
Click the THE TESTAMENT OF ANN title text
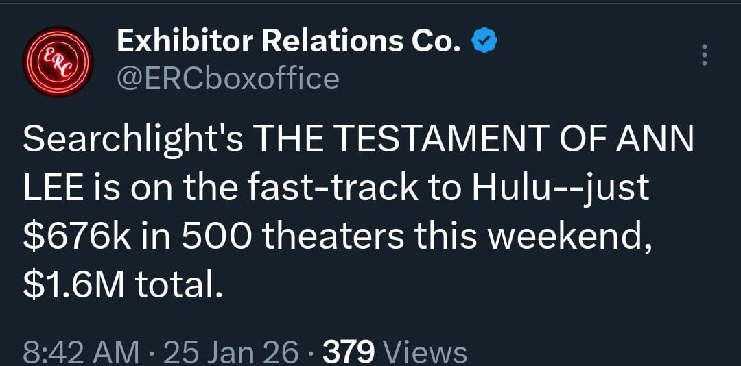pos(473,142)
